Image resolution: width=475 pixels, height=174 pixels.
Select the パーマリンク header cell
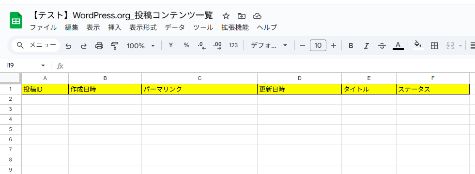(199, 89)
